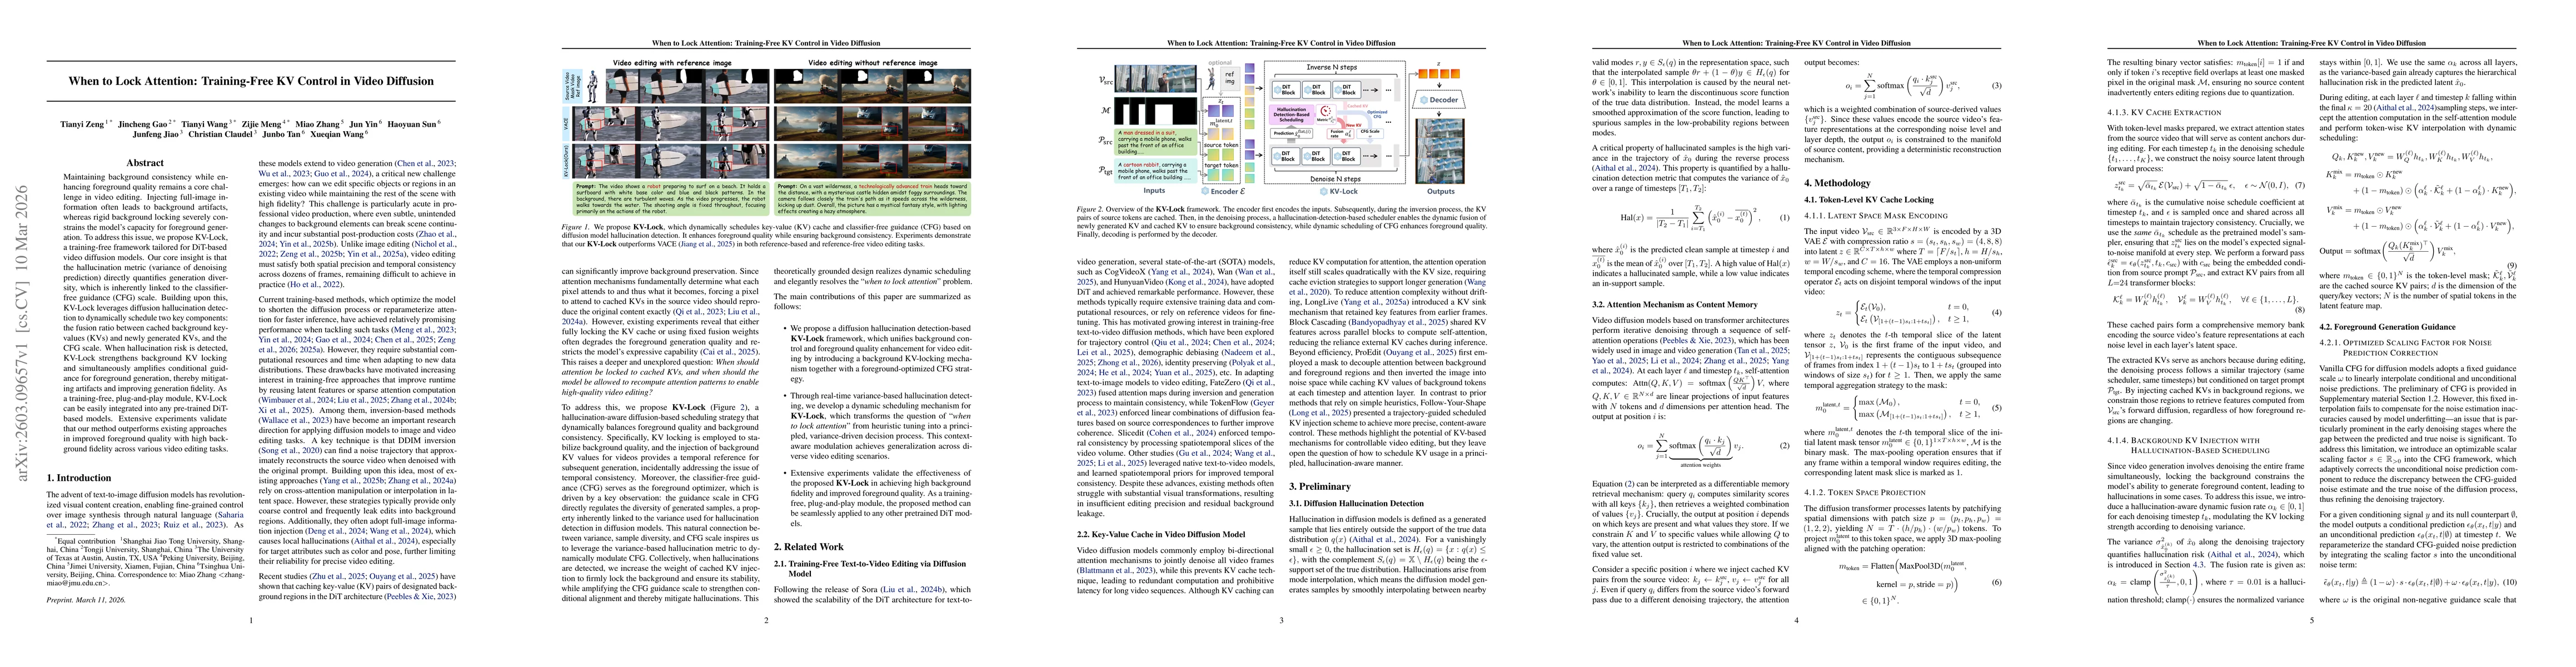Click the '4.1. Token-Level KV Cache Locking' heading
Screen dimensions: 2576x667
1869,200
